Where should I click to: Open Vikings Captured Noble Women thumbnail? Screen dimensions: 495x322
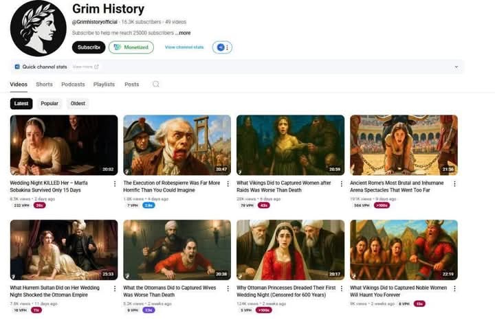point(404,250)
